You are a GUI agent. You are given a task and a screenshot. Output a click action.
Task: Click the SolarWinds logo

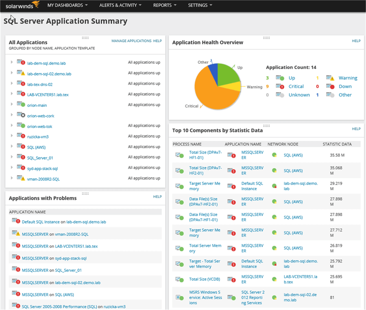22,5
